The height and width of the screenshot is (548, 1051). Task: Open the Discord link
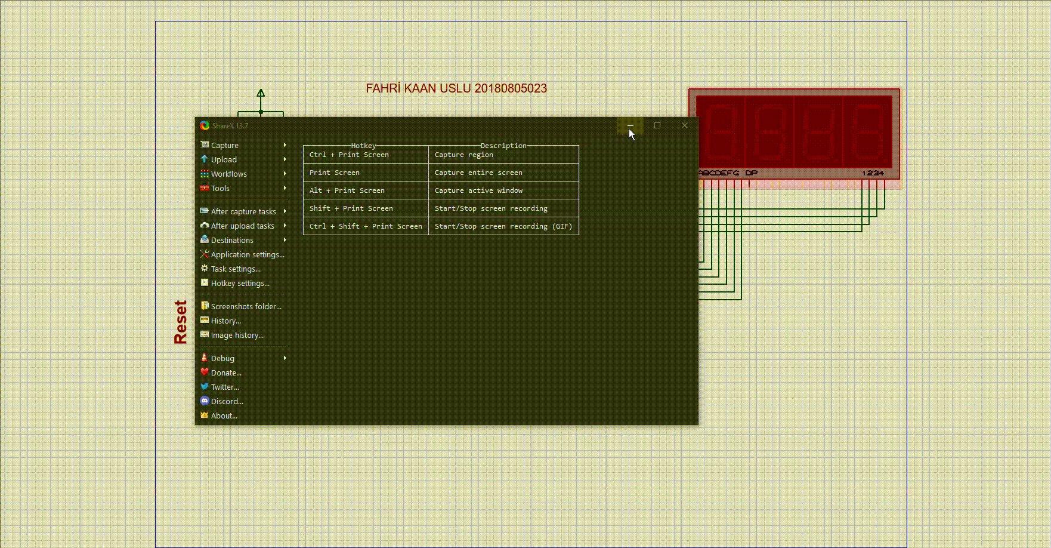pyautogui.click(x=243, y=401)
